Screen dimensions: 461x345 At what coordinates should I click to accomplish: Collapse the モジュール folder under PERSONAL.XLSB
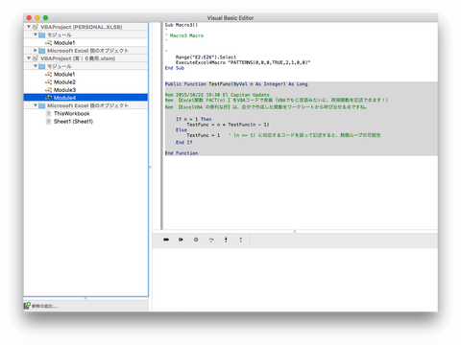(36, 34)
